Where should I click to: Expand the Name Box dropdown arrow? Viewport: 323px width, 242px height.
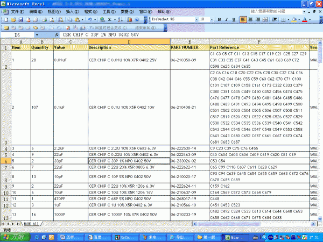click(x=37, y=35)
